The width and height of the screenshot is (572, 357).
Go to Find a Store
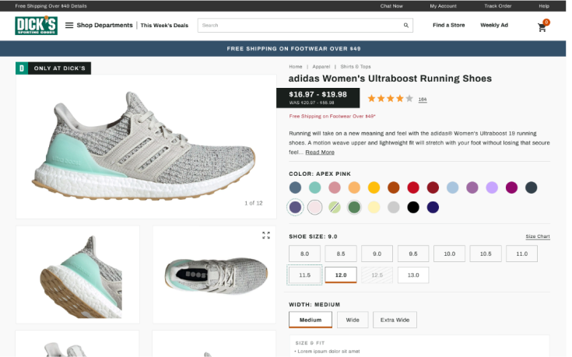448,26
